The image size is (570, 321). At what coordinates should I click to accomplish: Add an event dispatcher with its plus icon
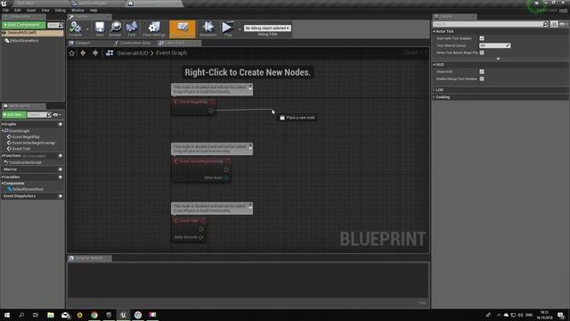tap(61, 196)
